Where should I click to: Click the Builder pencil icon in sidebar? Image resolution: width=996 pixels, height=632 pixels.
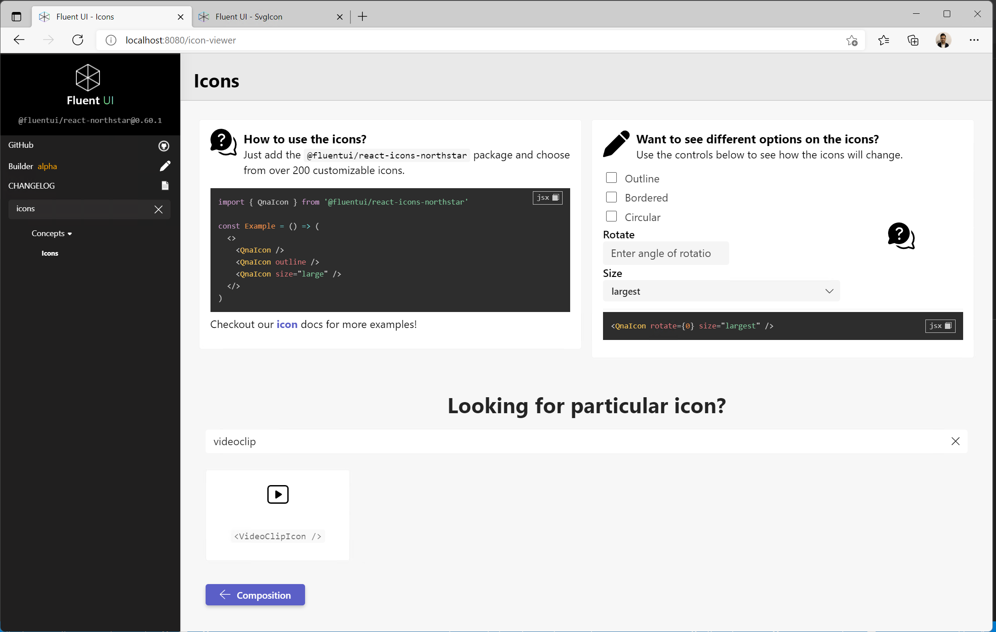(x=165, y=166)
